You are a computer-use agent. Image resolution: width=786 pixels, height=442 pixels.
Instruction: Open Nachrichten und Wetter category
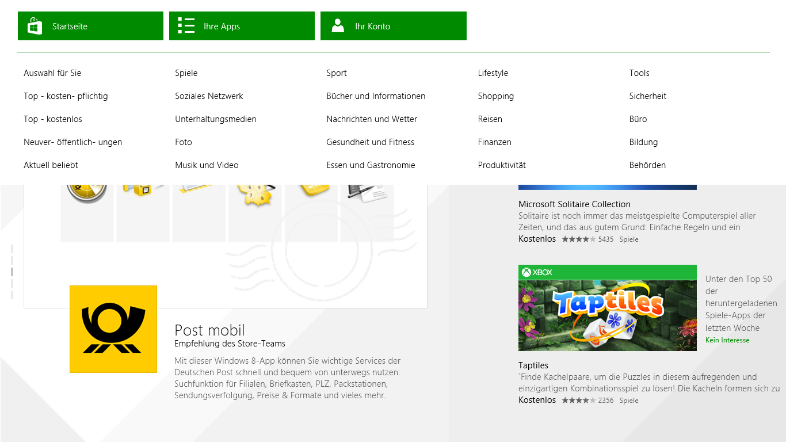[x=372, y=119]
